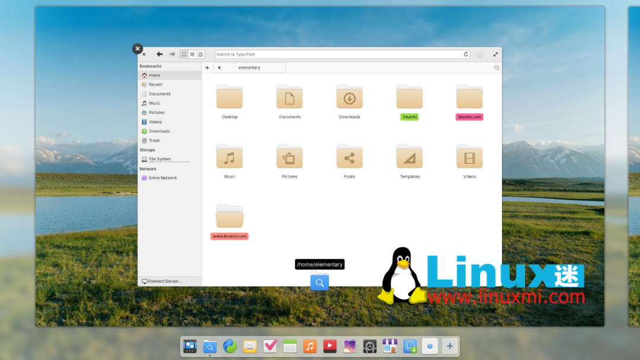Select the Videos folder icon
This screenshot has width=640, height=360.
[x=469, y=156]
